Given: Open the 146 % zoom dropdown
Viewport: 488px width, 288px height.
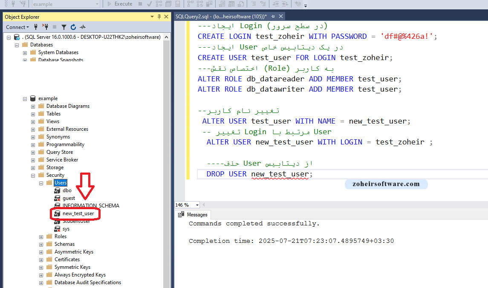Looking at the screenshot, I should pos(197,205).
